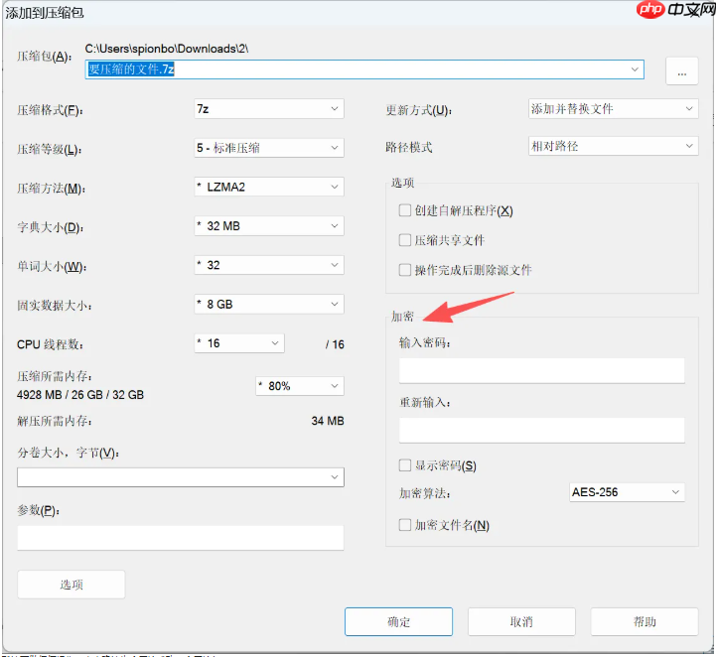Click the path text C:\Users\spionbo\Downloads\2\
717x657 pixels.
[x=167, y=49]
